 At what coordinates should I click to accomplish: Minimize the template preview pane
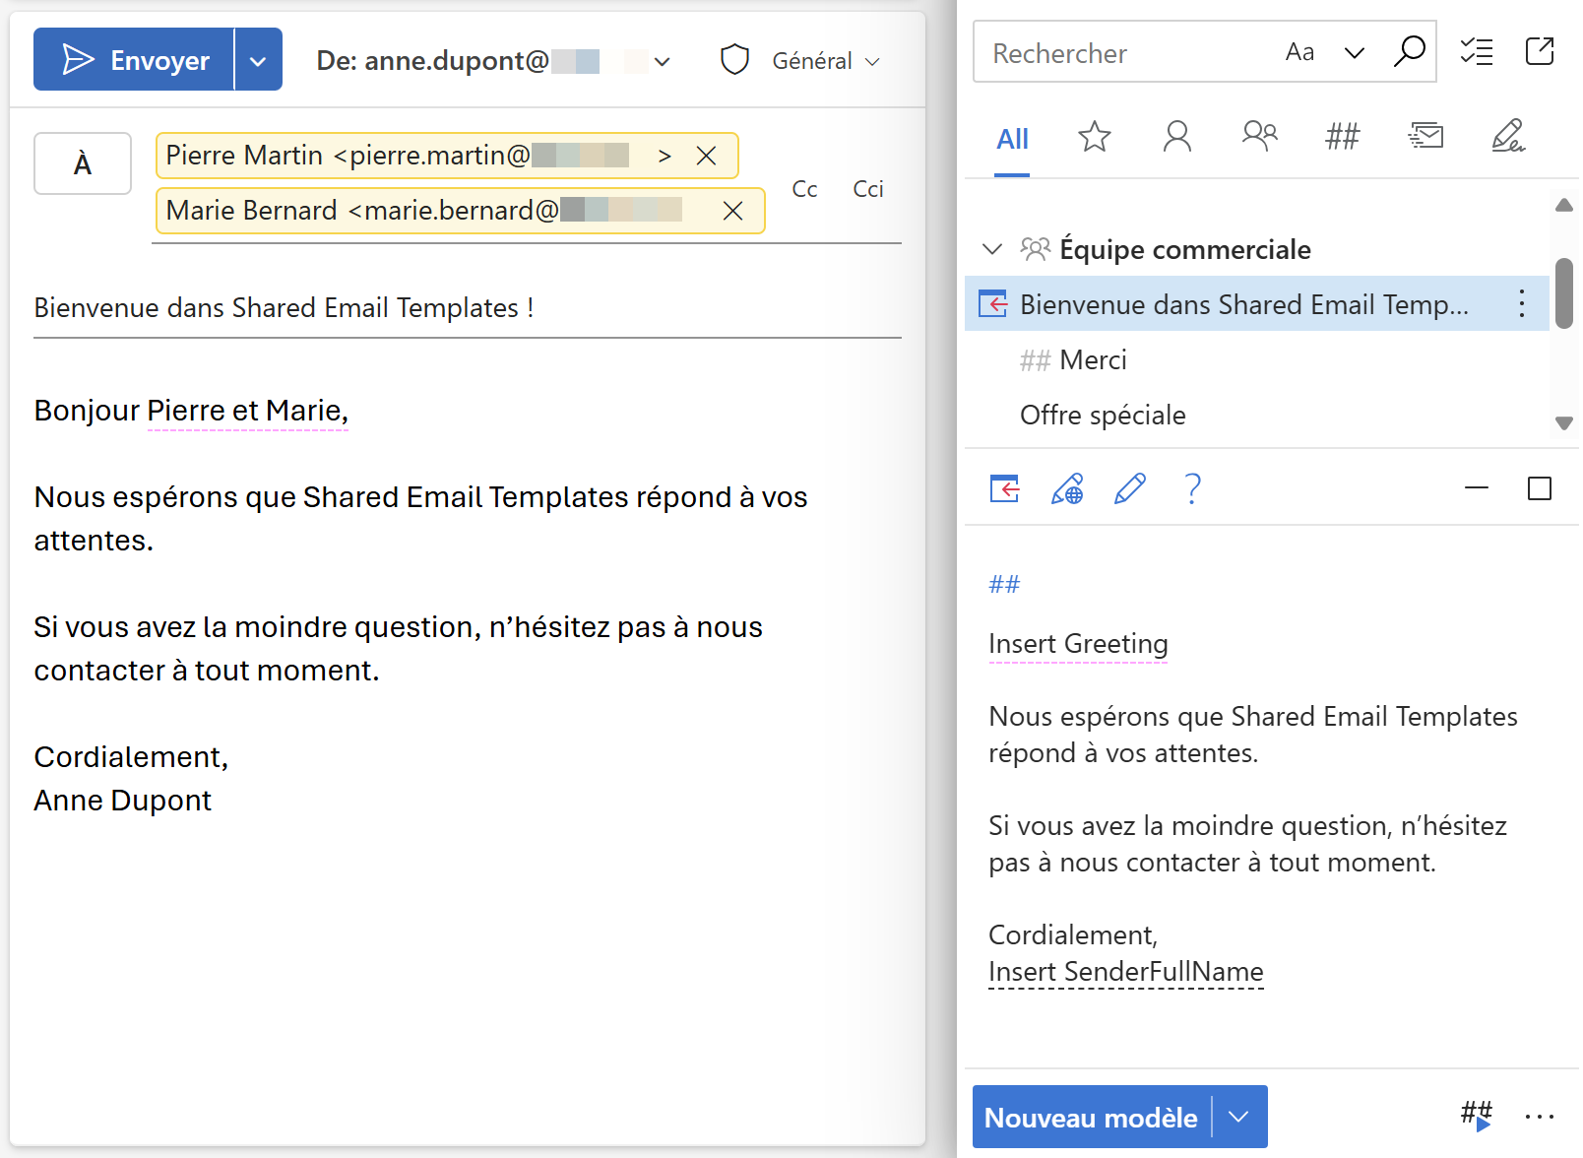pos(1476,488)
